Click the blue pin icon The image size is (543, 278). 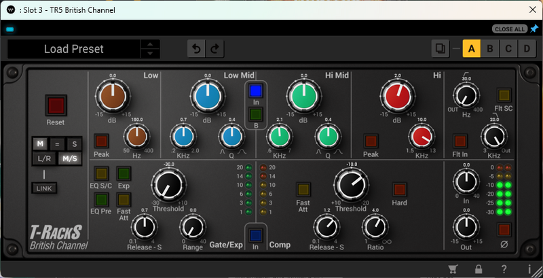click(x=534, y=29)
